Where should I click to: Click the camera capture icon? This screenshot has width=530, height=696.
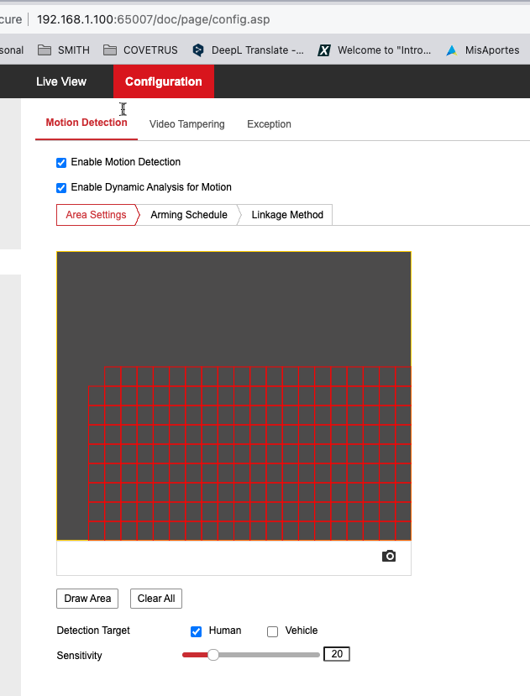(389, 557)
